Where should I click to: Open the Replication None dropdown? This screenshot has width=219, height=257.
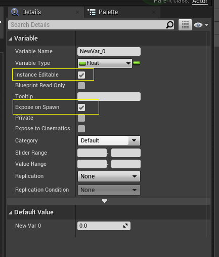click(109, 176)
